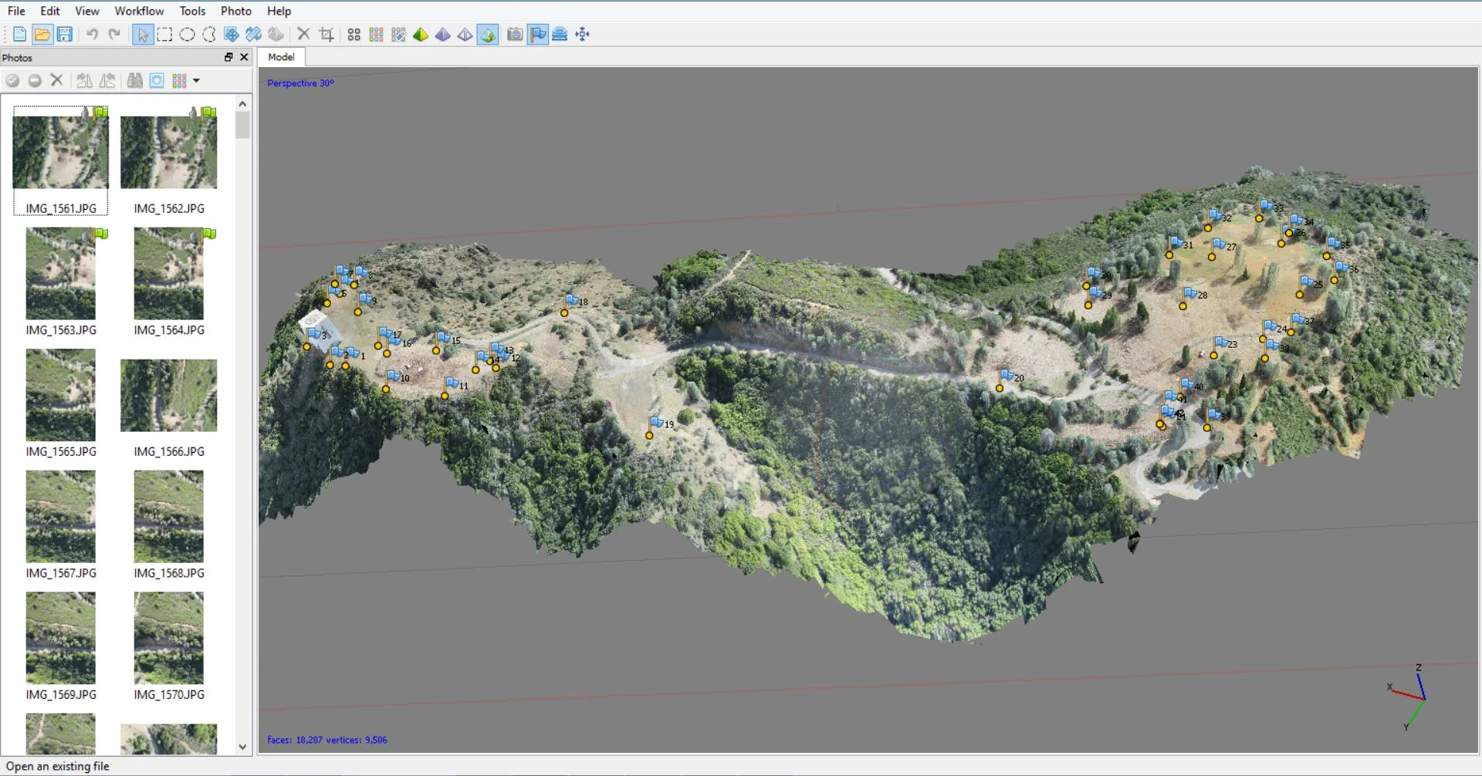The width and height of the screenshot is (1482, 776).
Task: Open the Change View dropdown arrow
Action: click(x=197, y=80)
